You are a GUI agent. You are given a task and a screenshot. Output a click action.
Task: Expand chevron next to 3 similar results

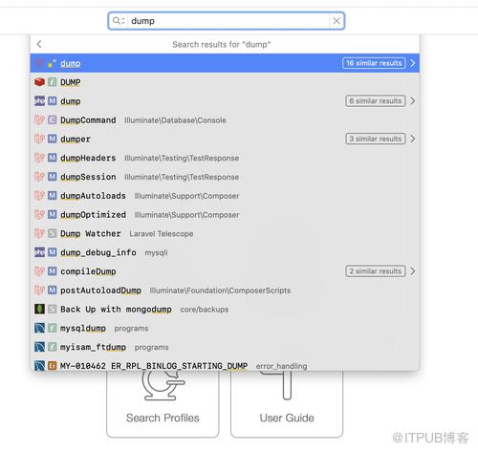tap(413, 139)
